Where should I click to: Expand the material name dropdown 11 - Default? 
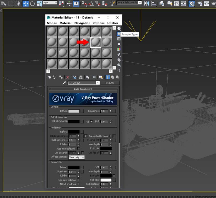pyautogui.click(x=98, y=83)
